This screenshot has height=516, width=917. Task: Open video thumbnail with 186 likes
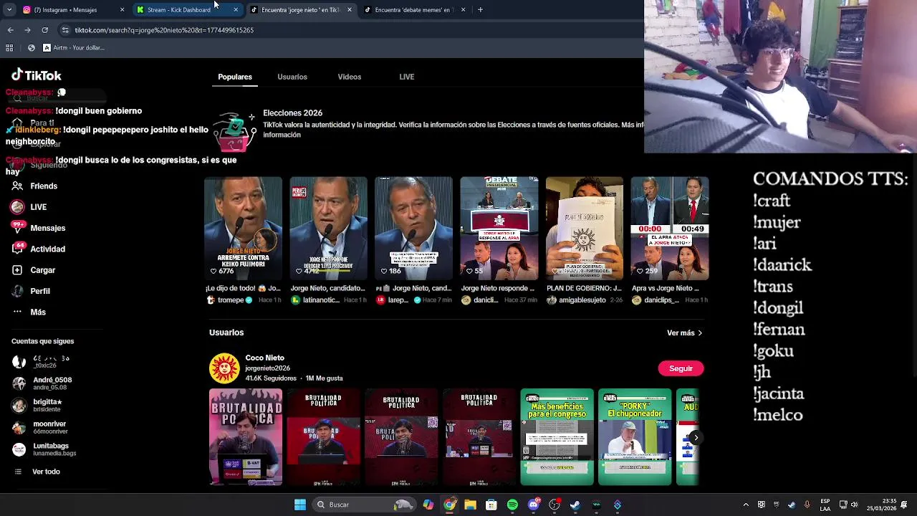click(x=413, y=228)
